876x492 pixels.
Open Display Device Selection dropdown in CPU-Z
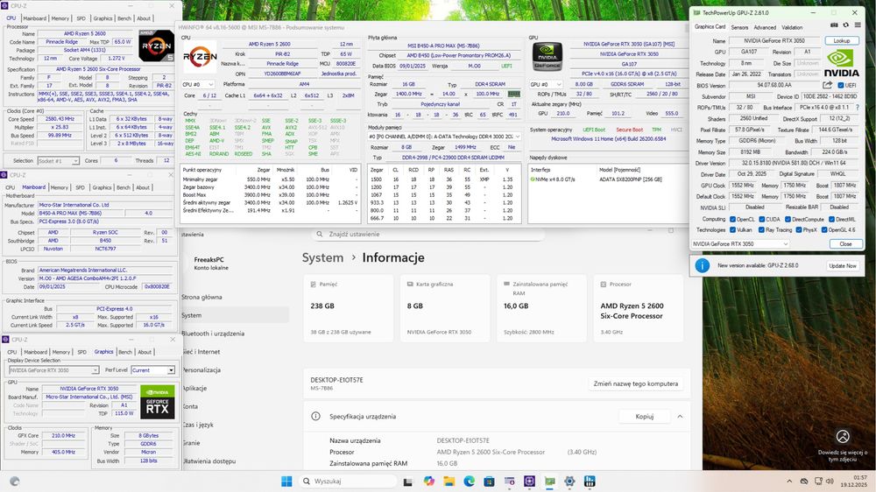pos(53,370)
